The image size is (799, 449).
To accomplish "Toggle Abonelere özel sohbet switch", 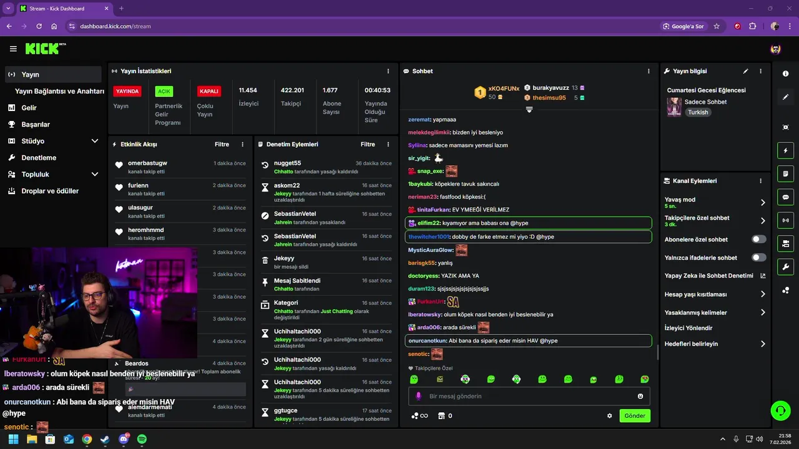I will point(759,239).
